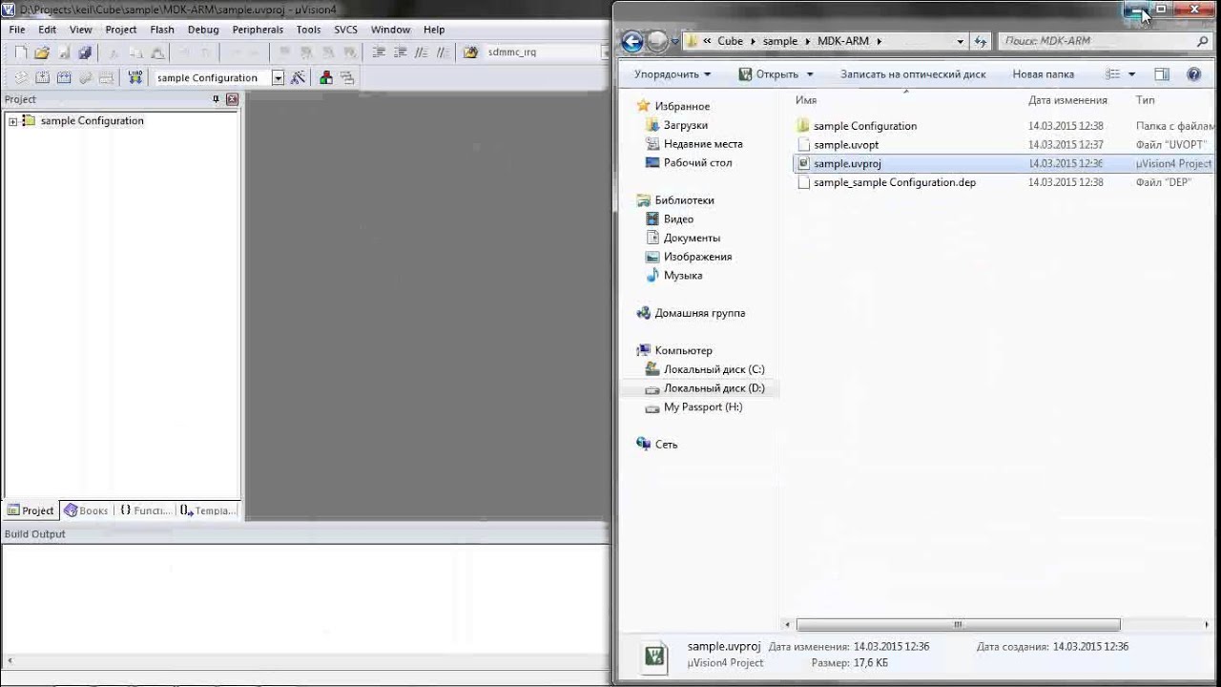
Task: Sort by the Дата изменения column header
Action: click(1067, 100)
